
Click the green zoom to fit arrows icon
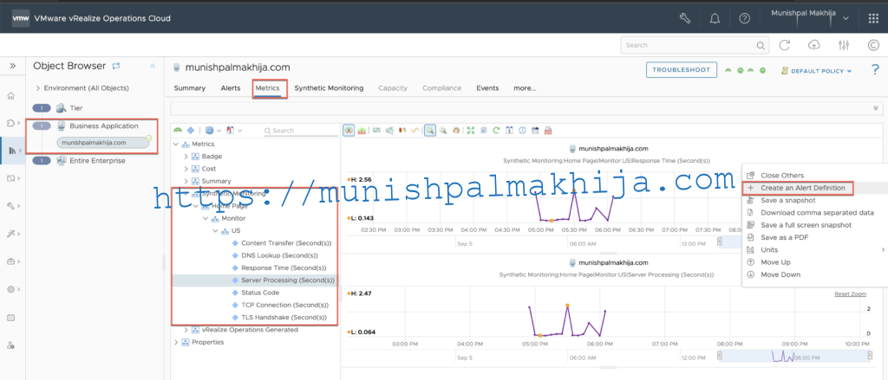(471, 130)
